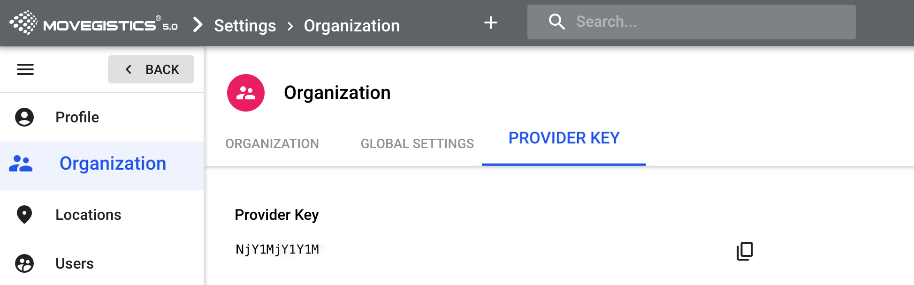Click the search magnifier icon
The height and width of the screenshot is (285, 914).
[556, 22]
